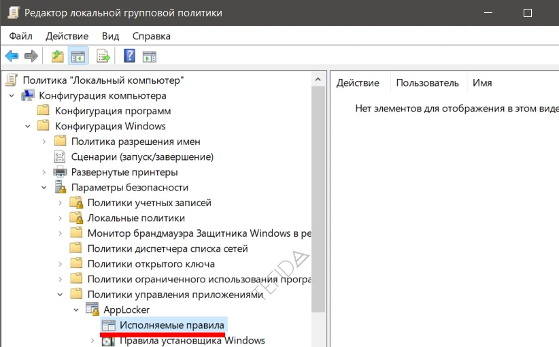The height and width of the screenshot is (347, 559).
Task: Open Help via the question mark icon
Action: 129,56
